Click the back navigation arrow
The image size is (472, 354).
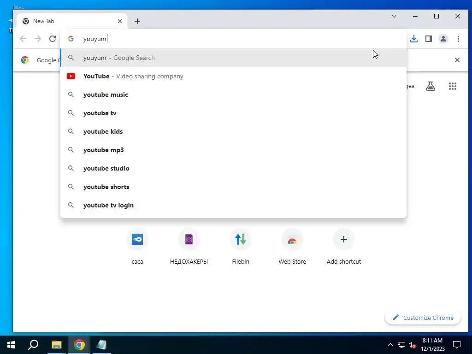[23, 39]
